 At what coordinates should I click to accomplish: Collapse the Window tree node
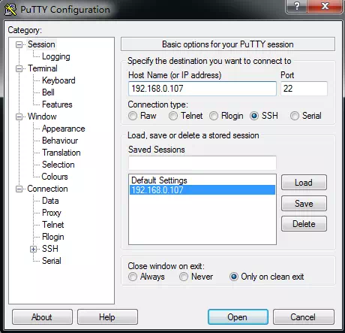pyautogui.click(x=19, y=117)
